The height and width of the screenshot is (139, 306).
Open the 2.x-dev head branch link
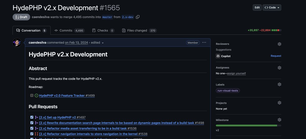click(x=128, y=17)
